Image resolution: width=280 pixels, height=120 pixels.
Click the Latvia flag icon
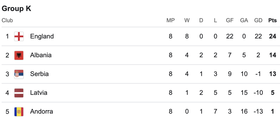19,93
